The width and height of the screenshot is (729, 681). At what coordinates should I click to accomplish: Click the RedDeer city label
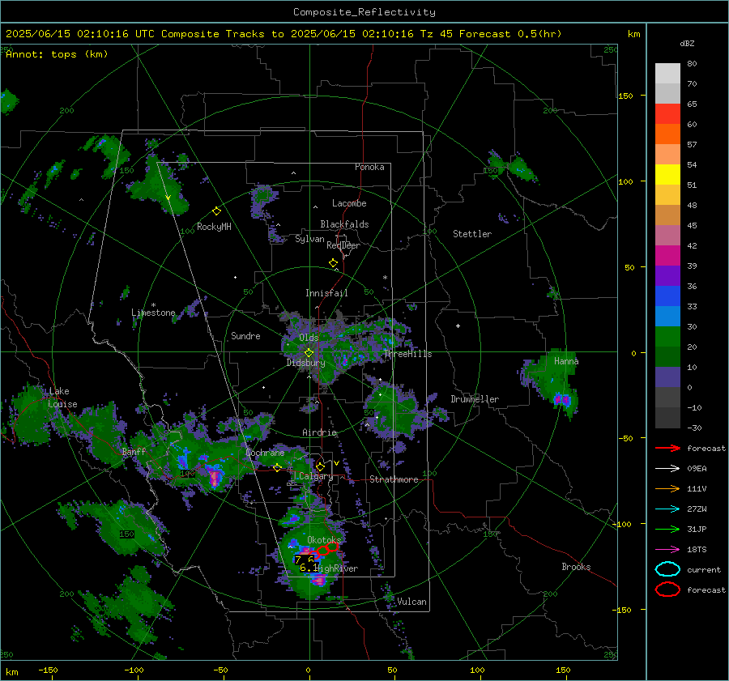[x=343, y=245]
